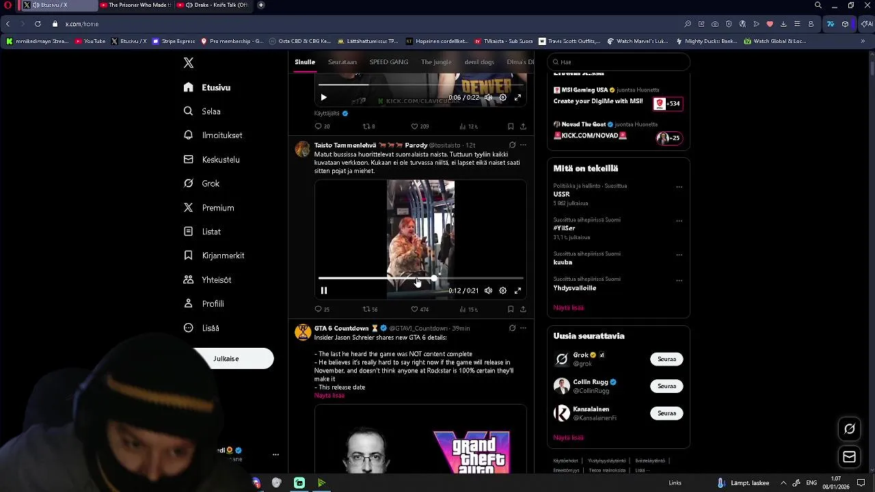Open Kirjanmerkit bookmarks

[x=214, y=256]
